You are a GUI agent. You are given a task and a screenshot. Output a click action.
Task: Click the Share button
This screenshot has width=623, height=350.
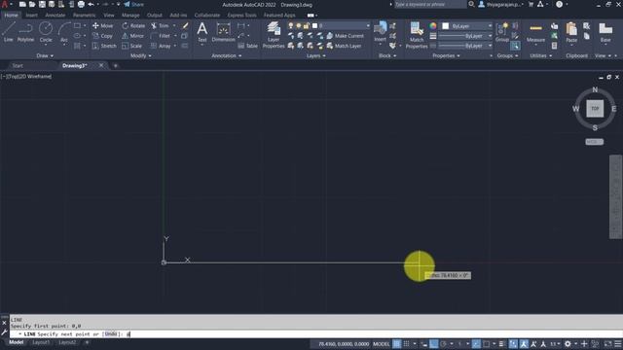[133, 4]
